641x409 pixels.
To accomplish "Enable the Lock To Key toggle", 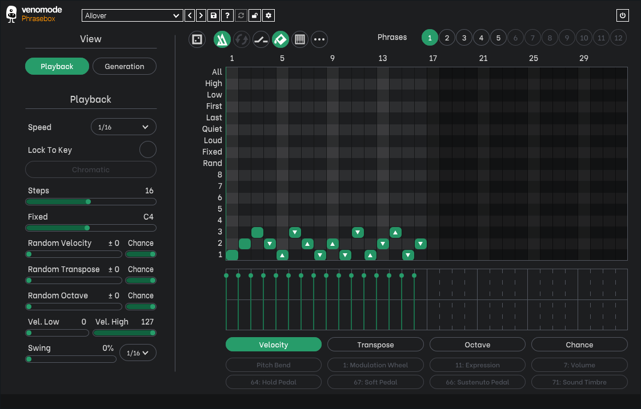I will pyautogui.click(x=147, y=150).
